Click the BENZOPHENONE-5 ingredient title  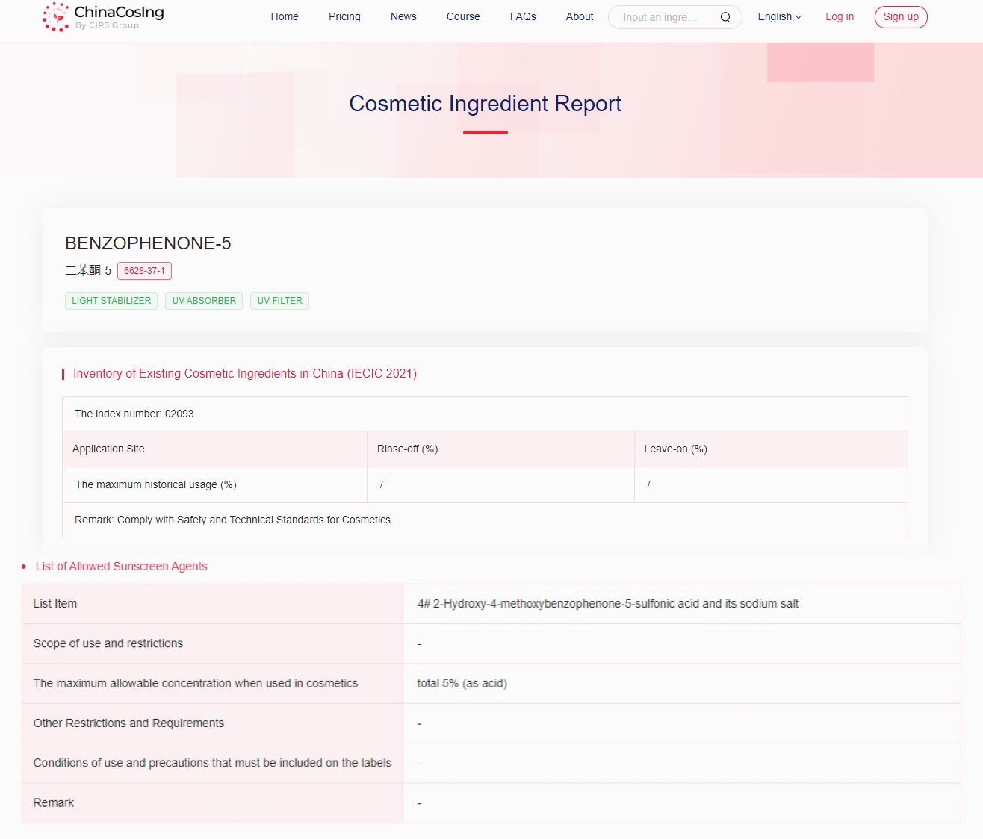click(x=148, y=243)
